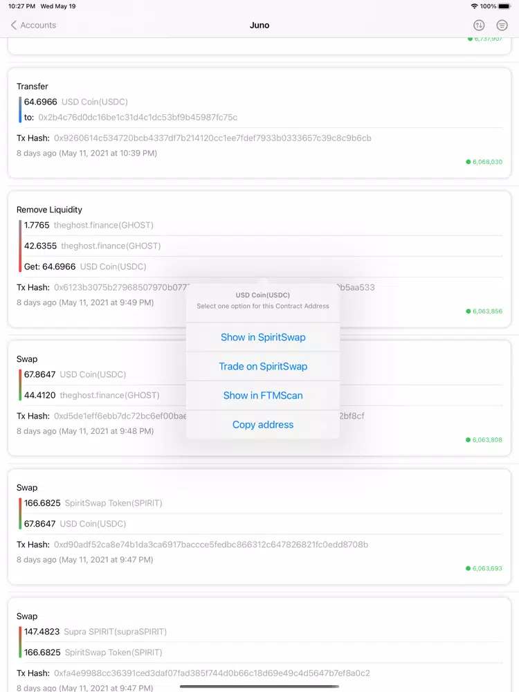Tap 67.8647 USD Coin(USDC) below 166.6825 SPIRIT
Image resolution: width=519 pixels, height=692 pixels.
click(75, 524)
